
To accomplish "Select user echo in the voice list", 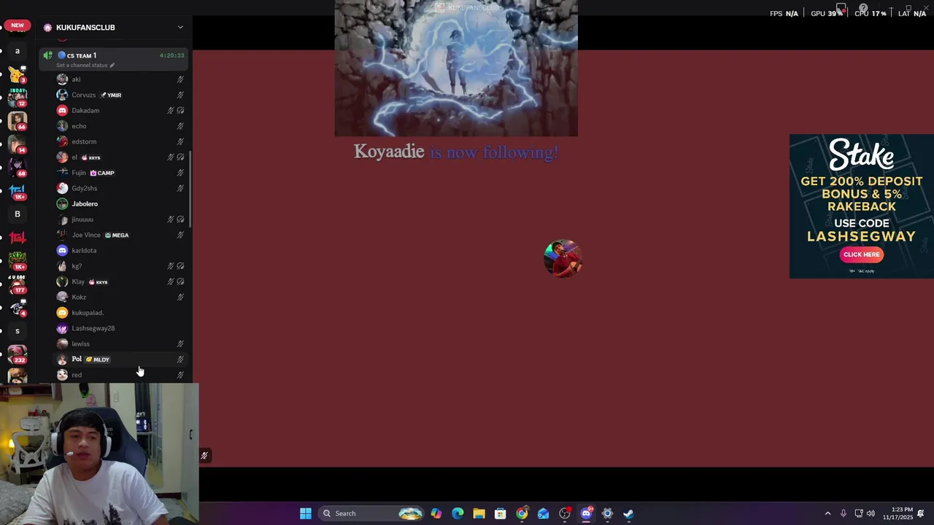I will click(120, 126).
